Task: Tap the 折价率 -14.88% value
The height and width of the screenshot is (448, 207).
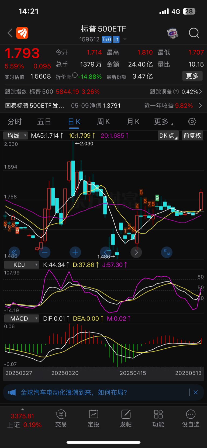Action: 90,77
